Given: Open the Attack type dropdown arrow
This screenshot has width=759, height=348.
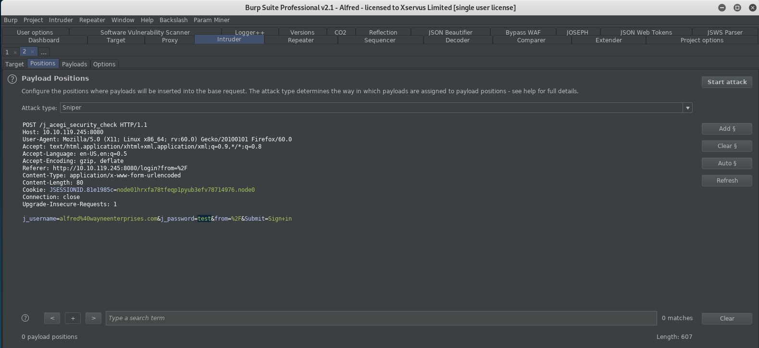Looking at the screenshot, I should point(688,108).
